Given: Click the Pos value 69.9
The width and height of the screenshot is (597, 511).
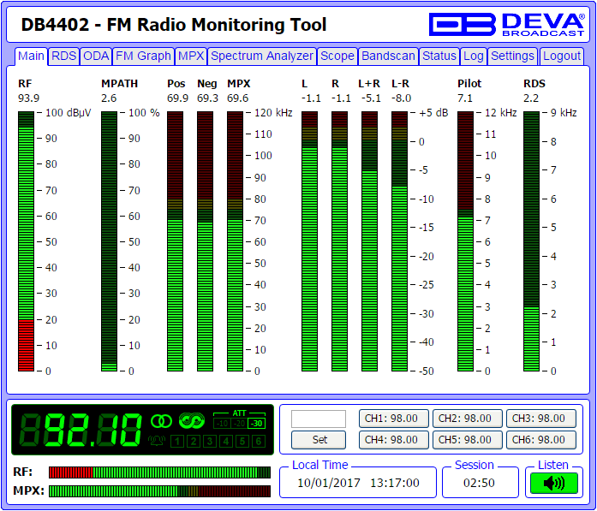Looking at the screenshot, I should pos(178,98).
